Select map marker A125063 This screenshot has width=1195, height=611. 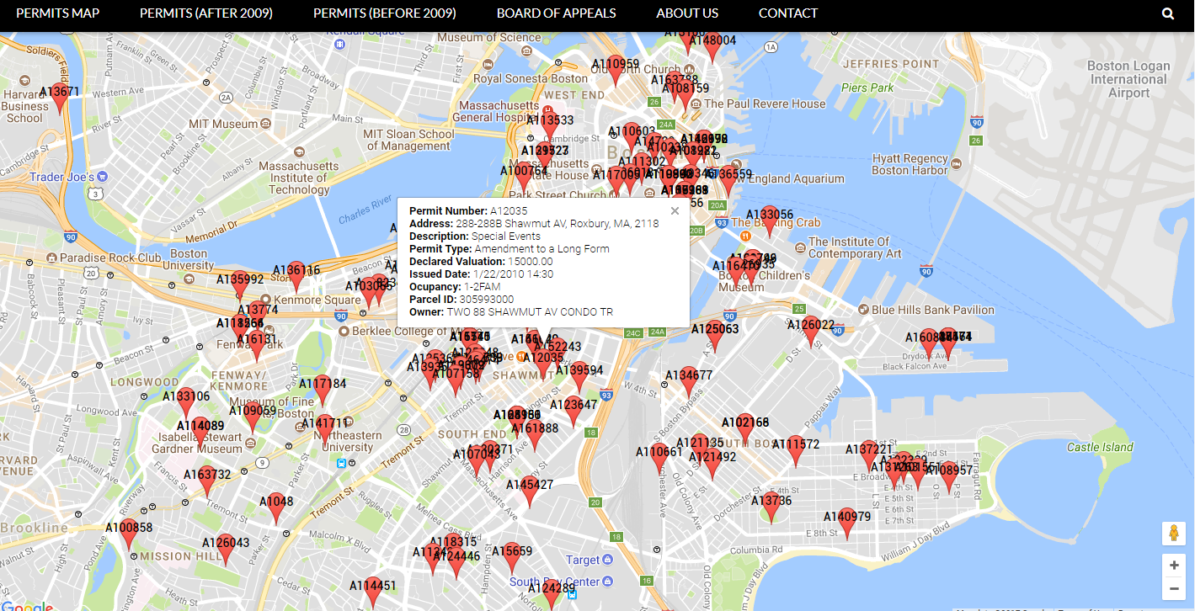click(x=715, y=336)
